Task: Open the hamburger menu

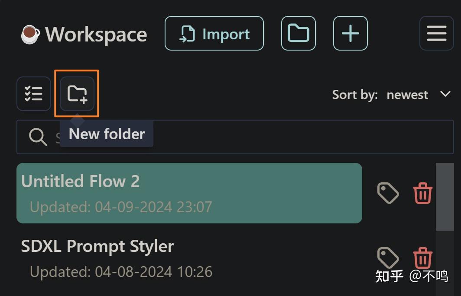Action: [436, 34]
